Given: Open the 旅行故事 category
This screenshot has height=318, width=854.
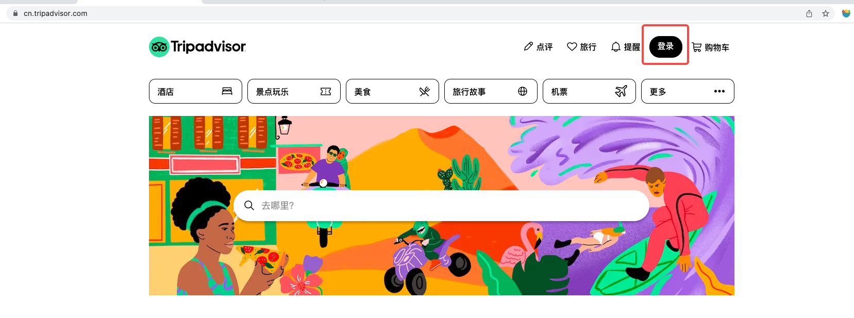Looking at the screenshot, I should [491, 91].
